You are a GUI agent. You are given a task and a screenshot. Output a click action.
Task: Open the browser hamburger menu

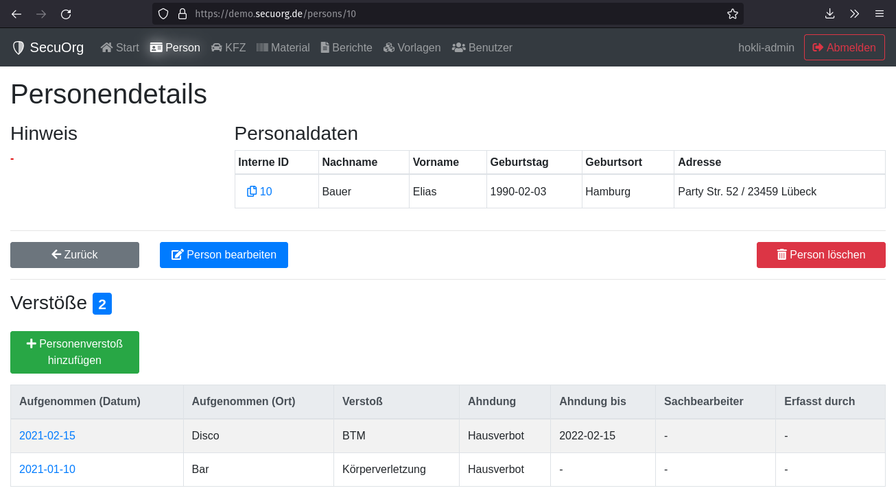(x=879, y=14)
